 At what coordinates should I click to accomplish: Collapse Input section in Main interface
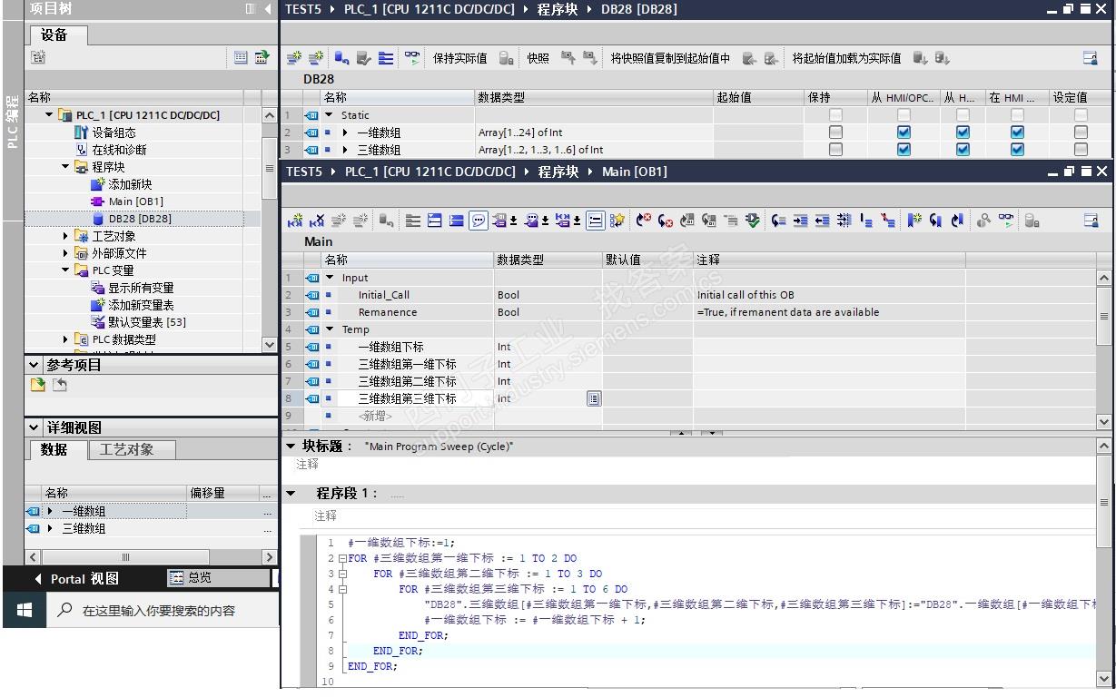pyautogui.click(x=330, y=278)
